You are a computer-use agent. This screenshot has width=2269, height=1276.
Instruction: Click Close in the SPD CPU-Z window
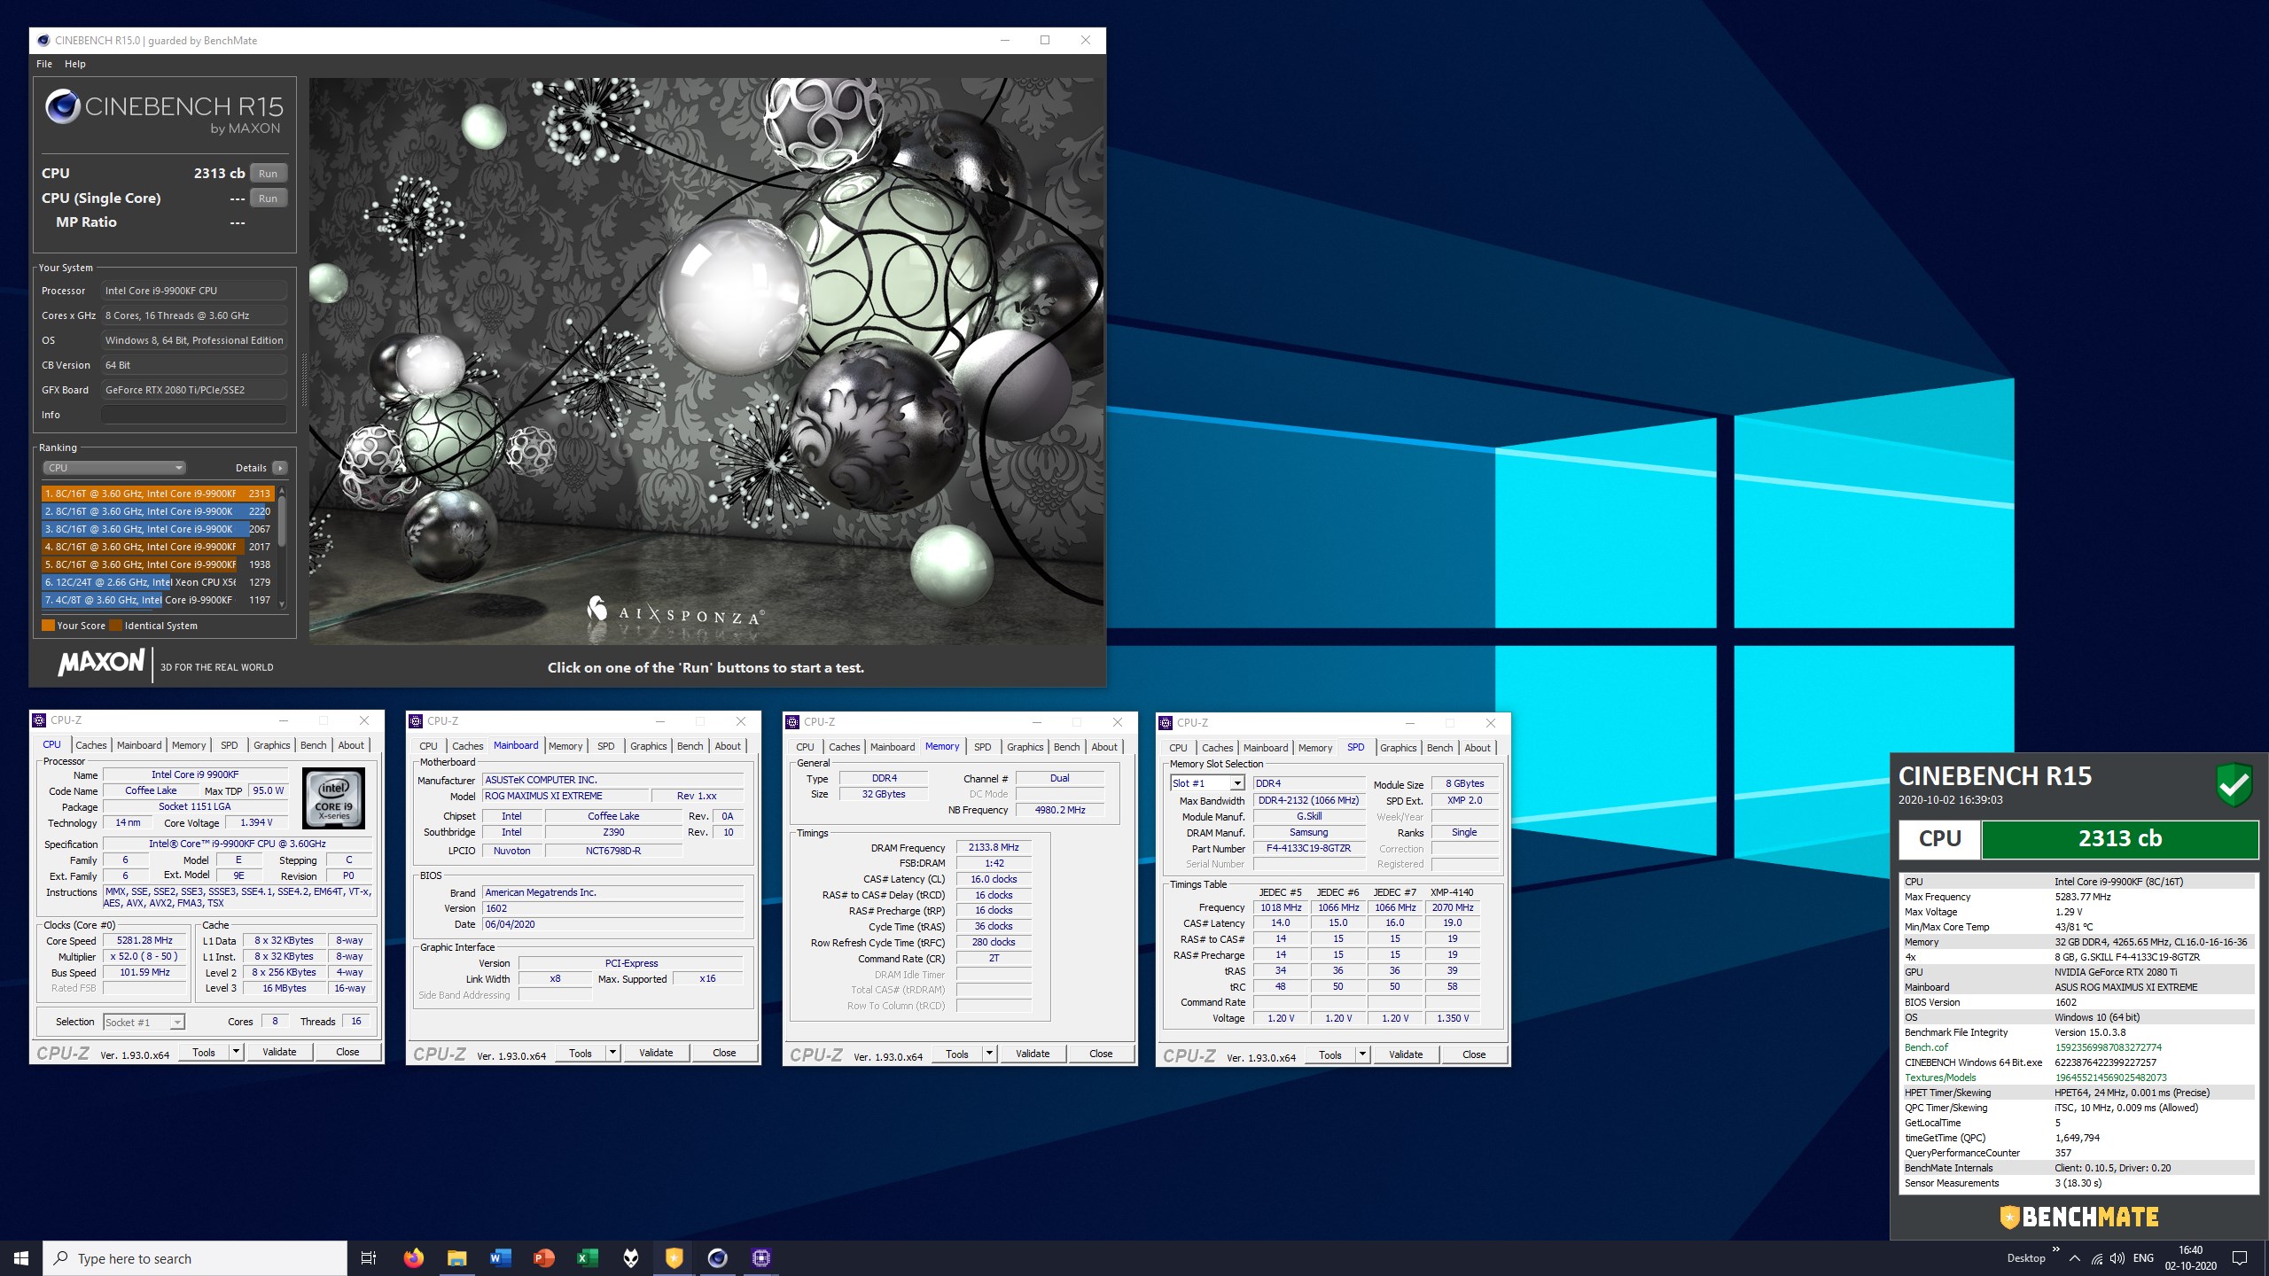pyautogui.click(x=1474, y=1054)
